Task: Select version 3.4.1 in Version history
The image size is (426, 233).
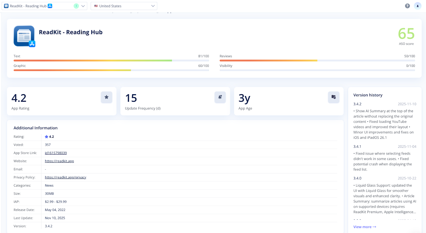Action: tap(357, 147)
